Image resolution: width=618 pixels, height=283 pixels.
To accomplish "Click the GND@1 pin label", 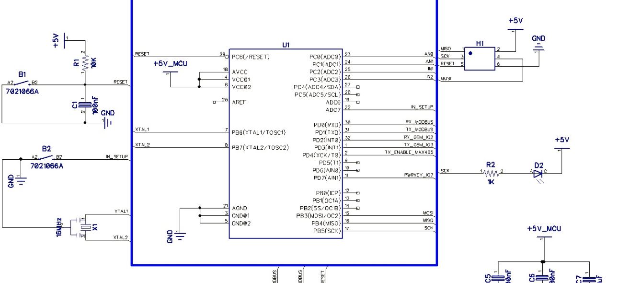I will (x=241, y=216).
